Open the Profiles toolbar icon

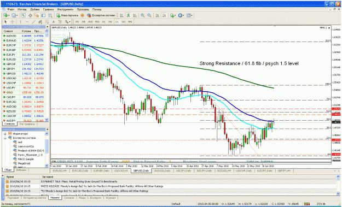click(x=15, y=15)
